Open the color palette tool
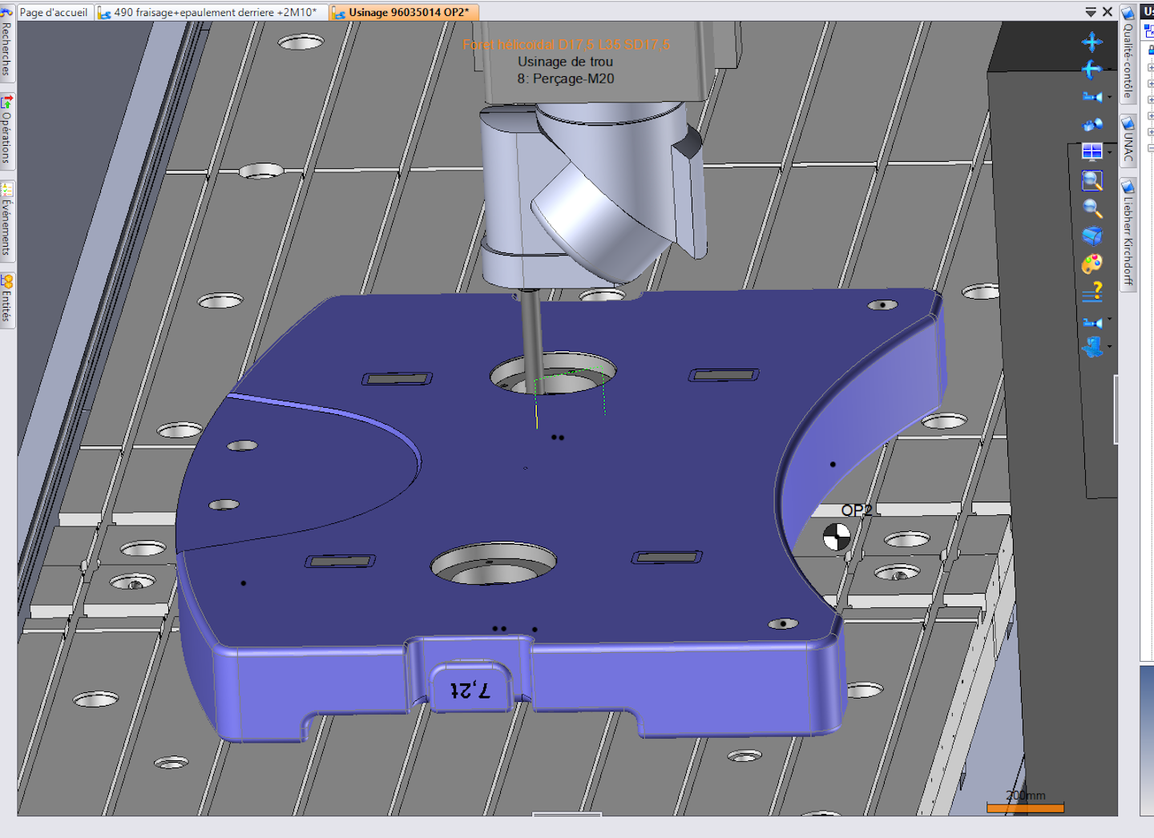1154x838 pixels. point(1092,263)
